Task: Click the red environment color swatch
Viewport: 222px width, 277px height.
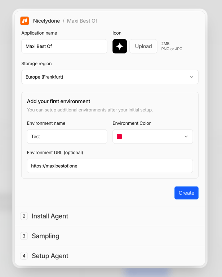Action: [x=120, y=137]
